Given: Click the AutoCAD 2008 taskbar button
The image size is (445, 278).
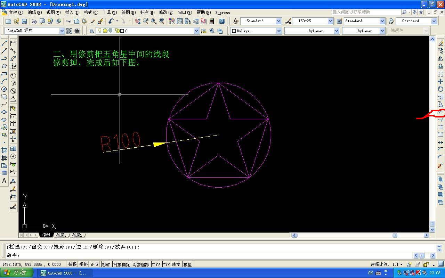Looking at the screenshot, I should pos(65,273).
